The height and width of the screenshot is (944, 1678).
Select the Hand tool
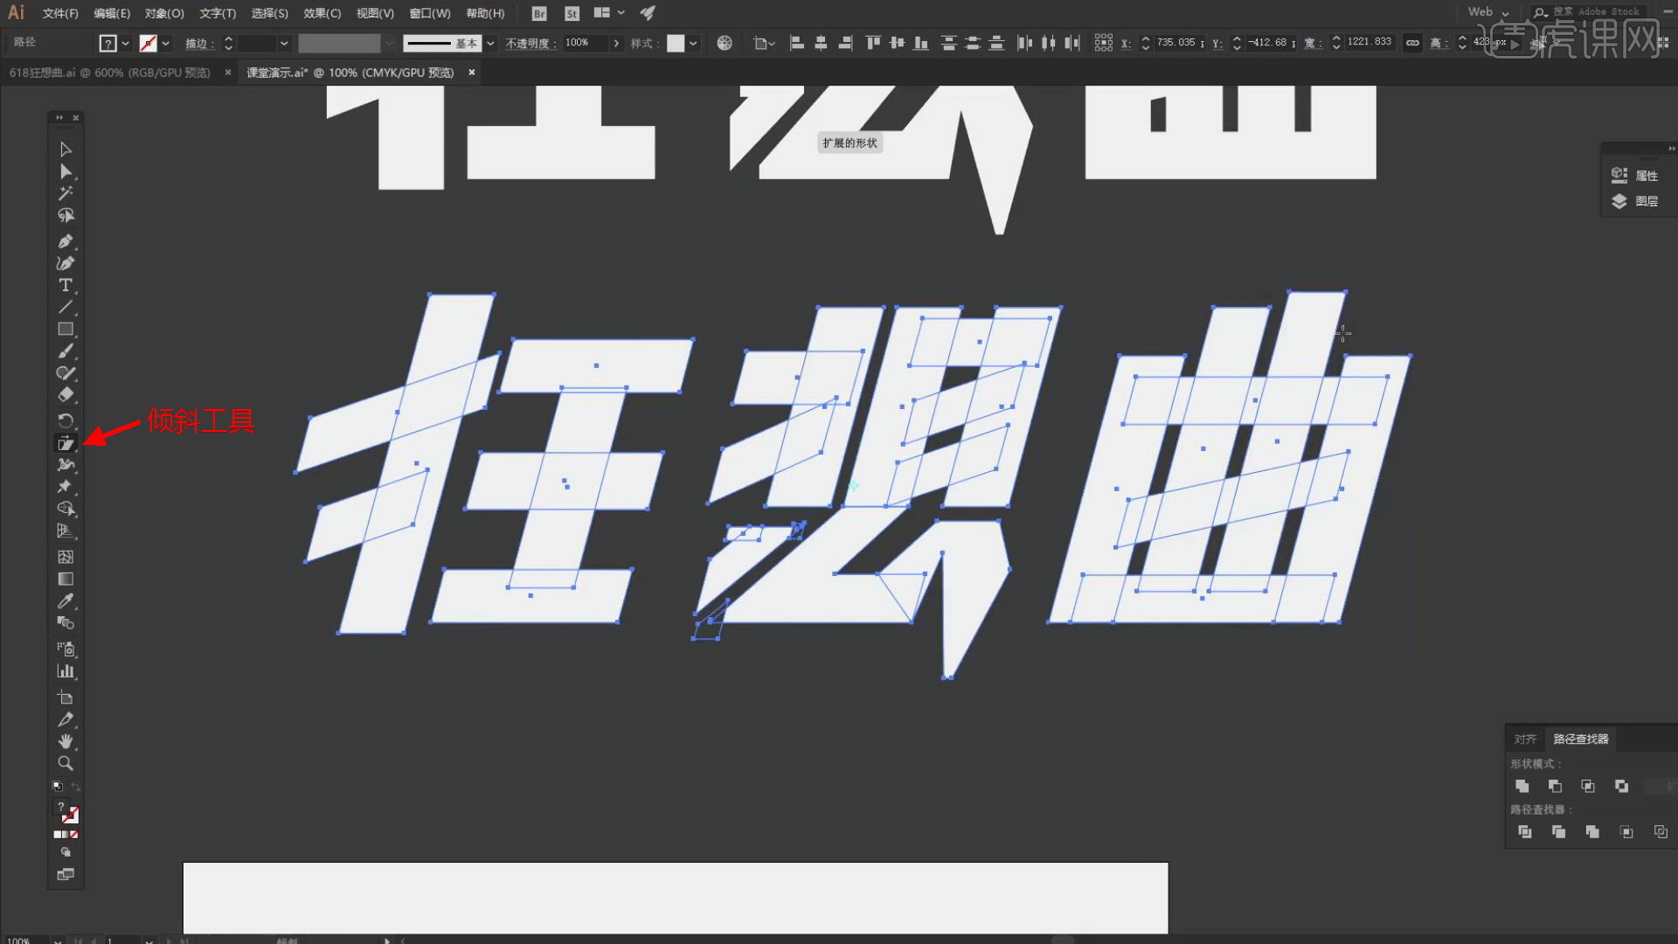click(66, 741)
